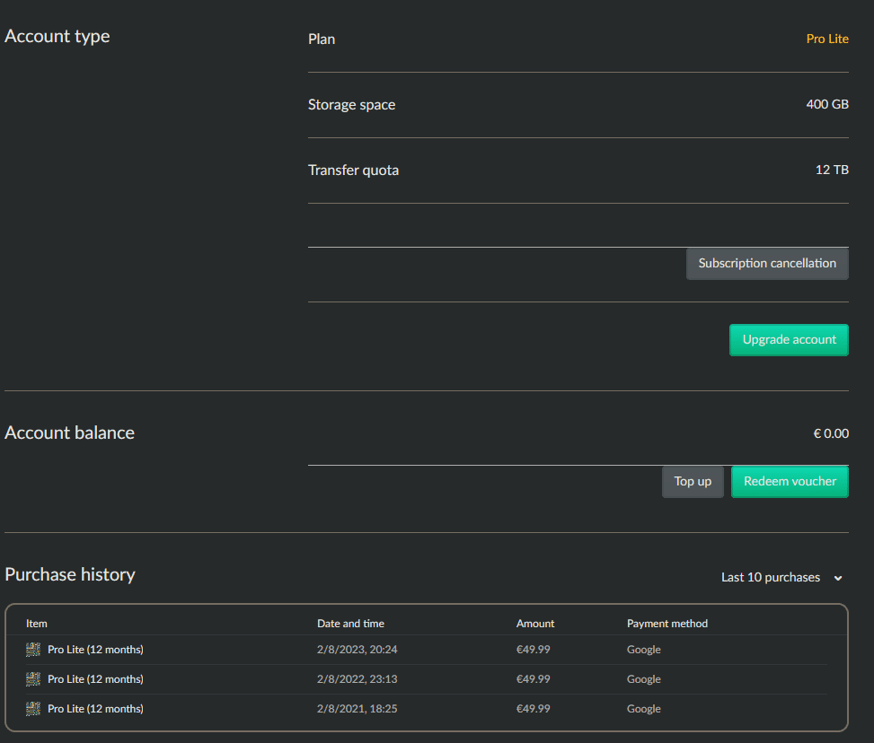This screenshot has width=874, height=743.
Task: Select the 2023 Pro Lite (12 months) entry
Action: click(95, 650)
